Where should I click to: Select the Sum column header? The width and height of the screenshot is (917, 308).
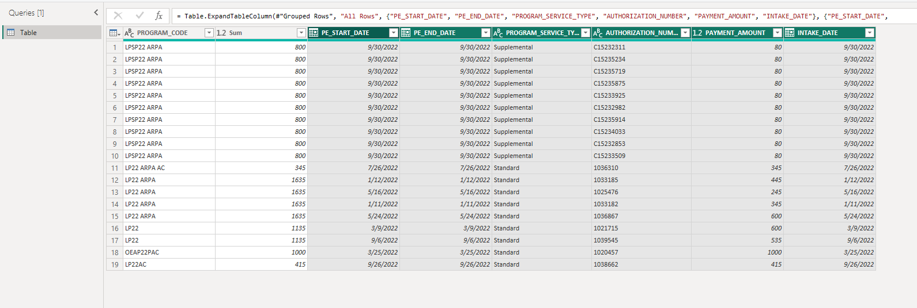(261, 33)
